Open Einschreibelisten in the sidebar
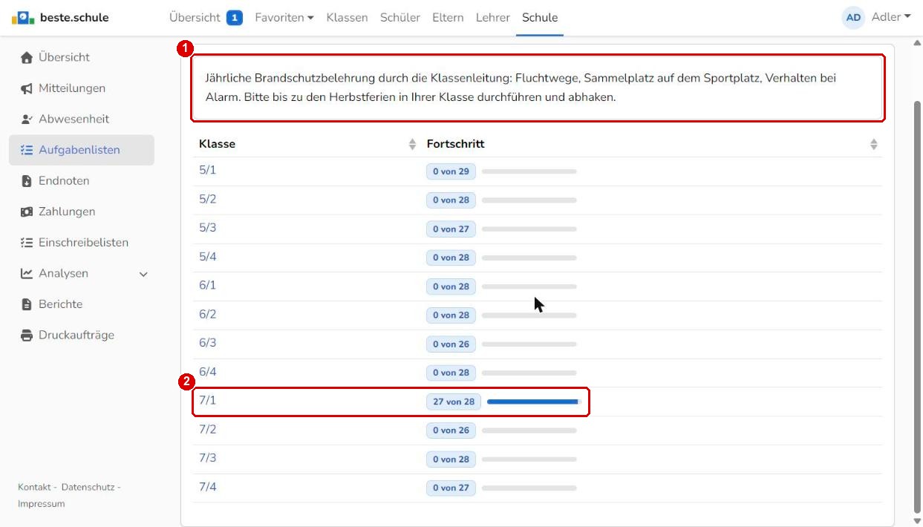Screen dimensions: 923x527 pyautogui.click(x=82, y=243)
